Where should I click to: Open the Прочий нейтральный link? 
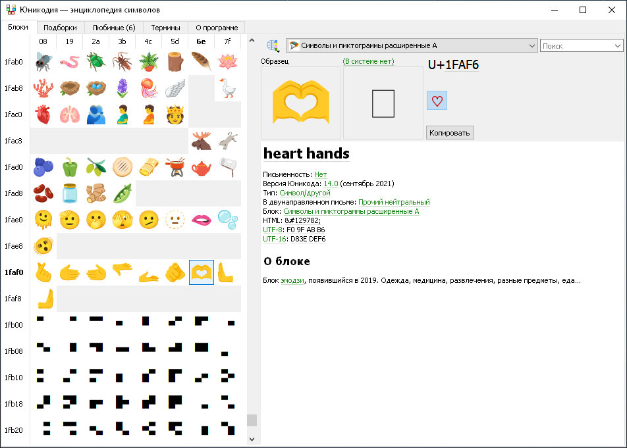pos(394,202)
